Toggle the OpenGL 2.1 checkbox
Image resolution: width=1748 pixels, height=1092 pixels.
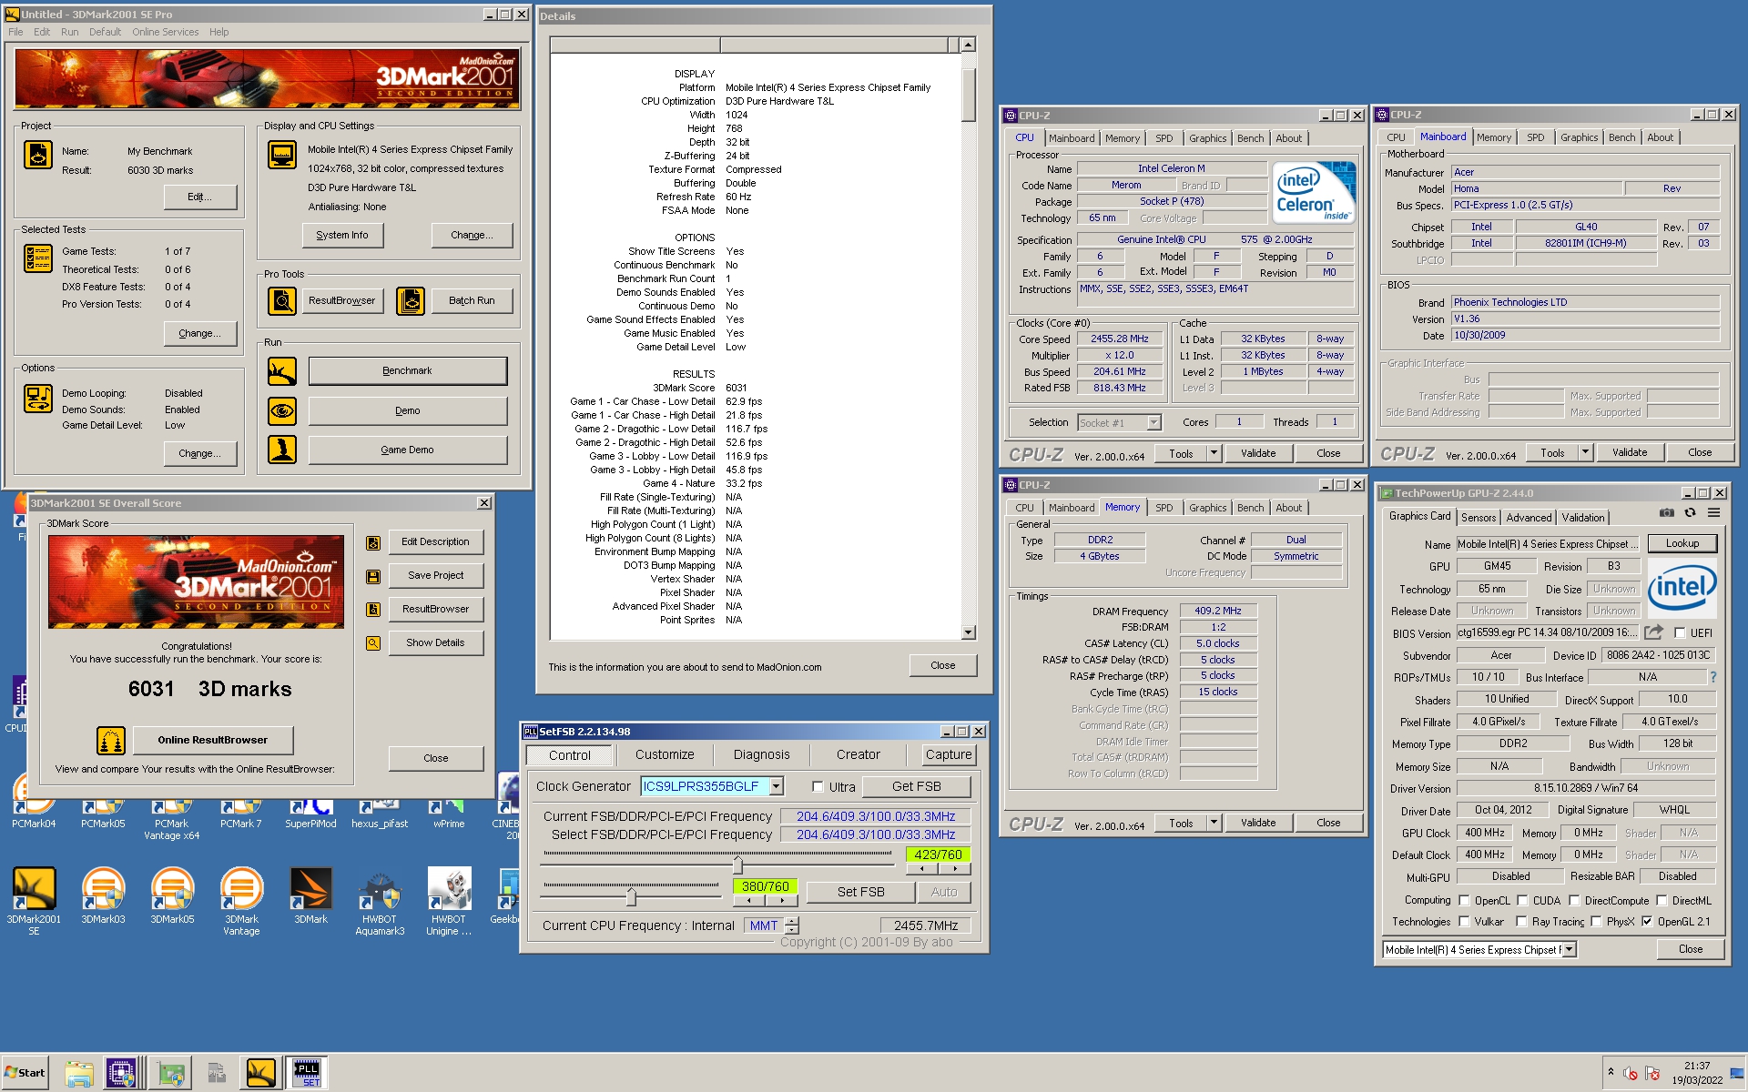(x=1647, y=922)
